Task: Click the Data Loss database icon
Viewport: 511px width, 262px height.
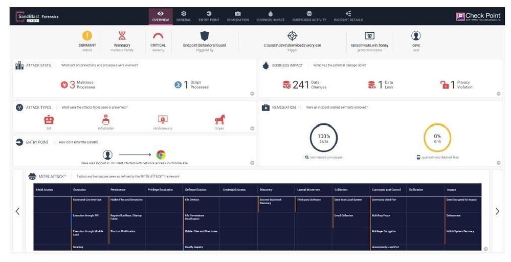Action: pyautogui.click(x=371, y=85)
